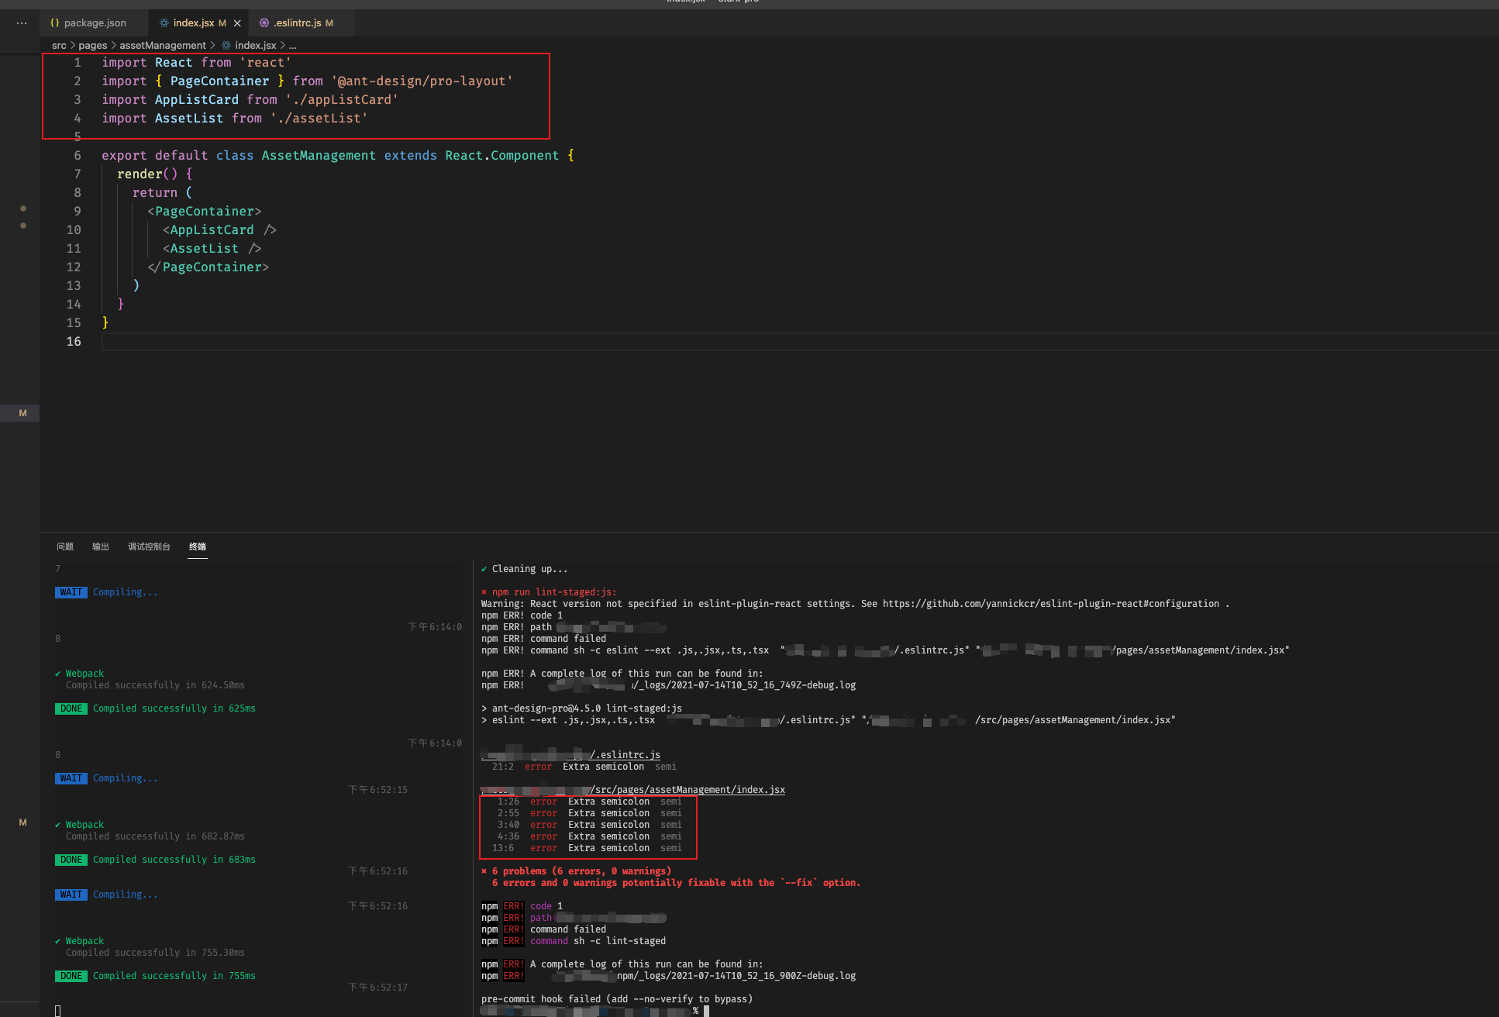
Task: Close the index.jsx tab
Action: 237,23
